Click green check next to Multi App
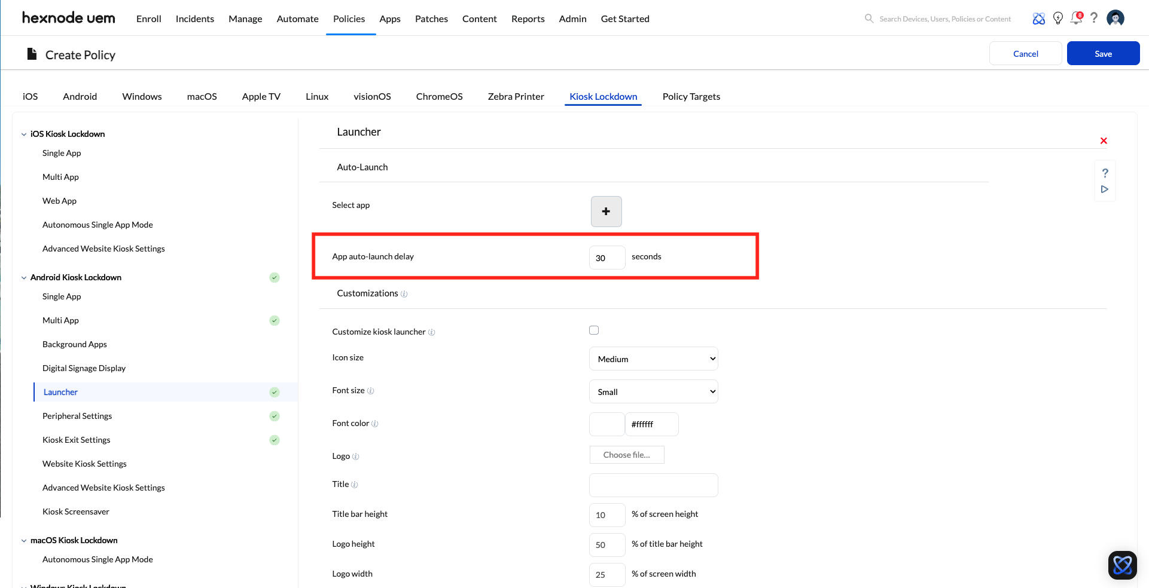This screenshot has width=1149, height=588. [275, 320]
